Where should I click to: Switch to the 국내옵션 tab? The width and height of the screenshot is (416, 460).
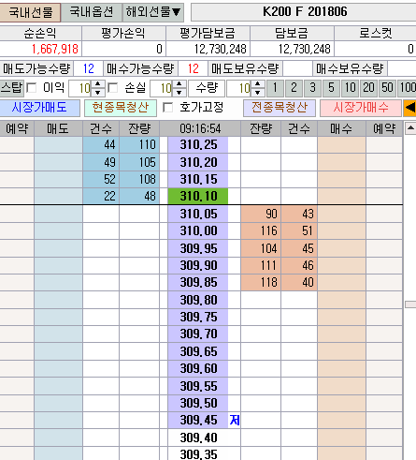(92, 12)
